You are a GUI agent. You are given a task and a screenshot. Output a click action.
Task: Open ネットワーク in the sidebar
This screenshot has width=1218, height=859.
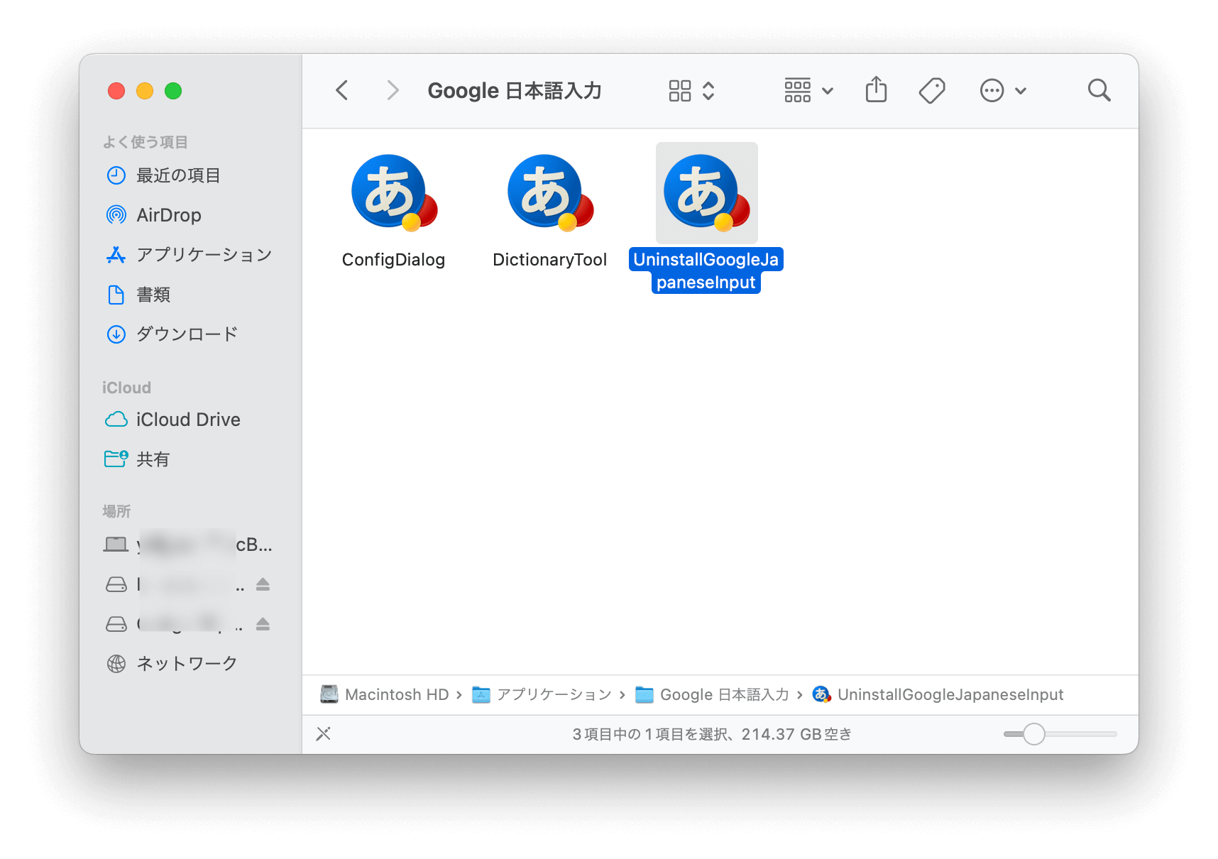[x=186, y=664]
